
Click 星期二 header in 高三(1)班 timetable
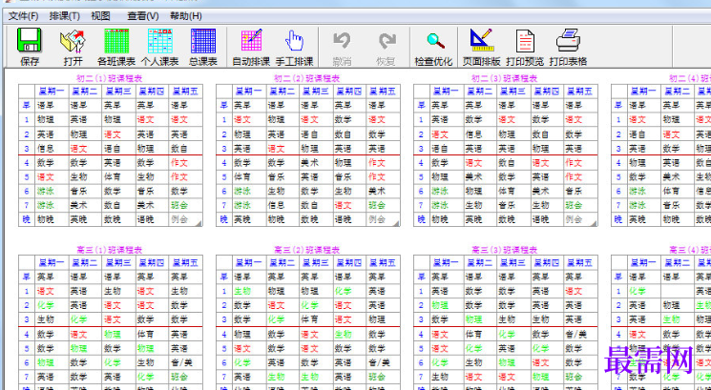(85, 262)
